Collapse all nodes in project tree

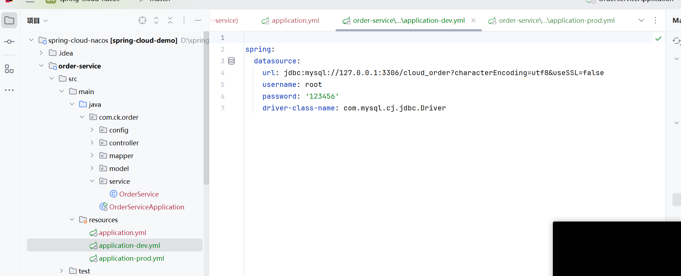point(170,20)
